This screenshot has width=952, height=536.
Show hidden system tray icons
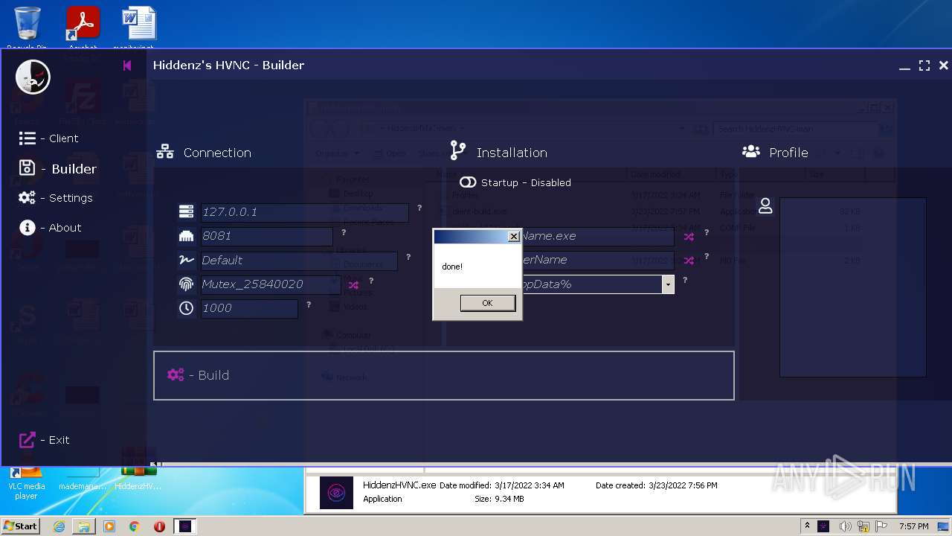coord(808,526)
